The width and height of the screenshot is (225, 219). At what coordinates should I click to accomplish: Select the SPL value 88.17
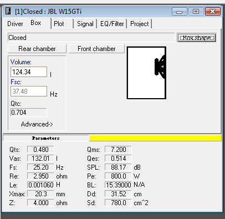pos(118,167)
